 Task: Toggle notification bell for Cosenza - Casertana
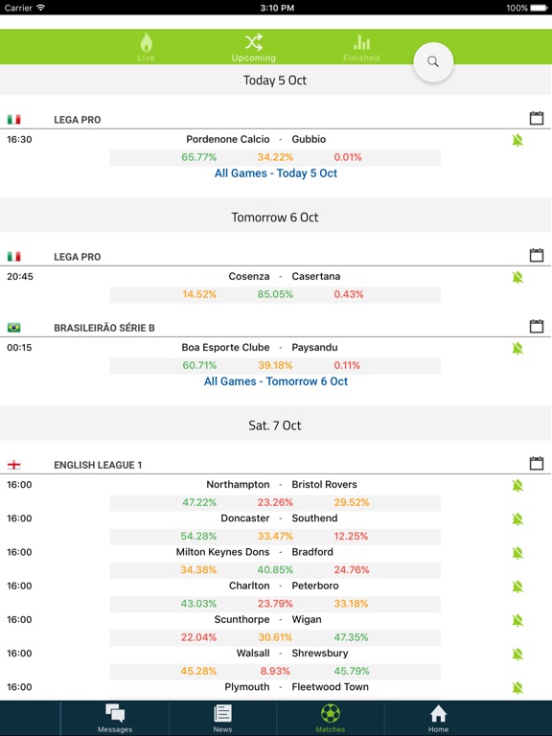point(517,277)
